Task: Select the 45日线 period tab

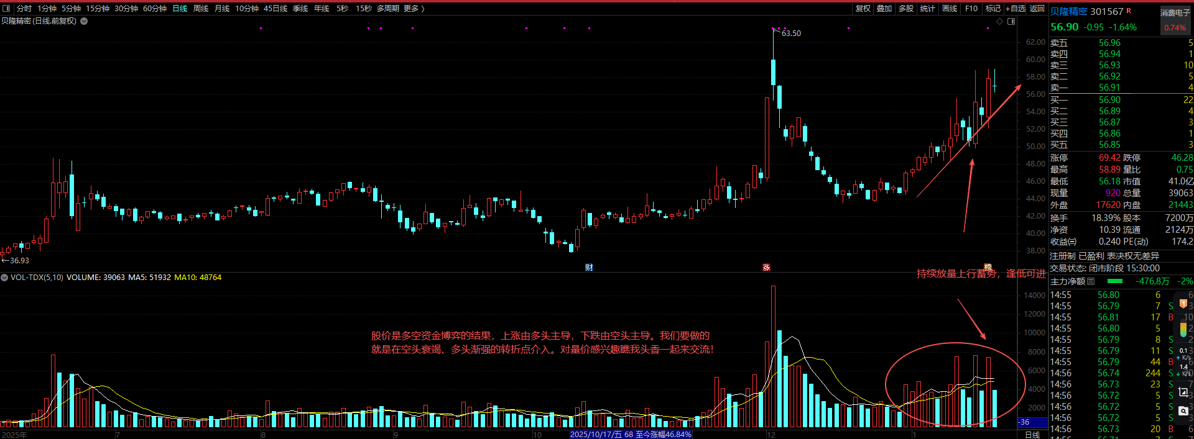Action: (x=275, y=9)
